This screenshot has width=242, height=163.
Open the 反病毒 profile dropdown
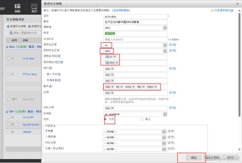(164, 132)
